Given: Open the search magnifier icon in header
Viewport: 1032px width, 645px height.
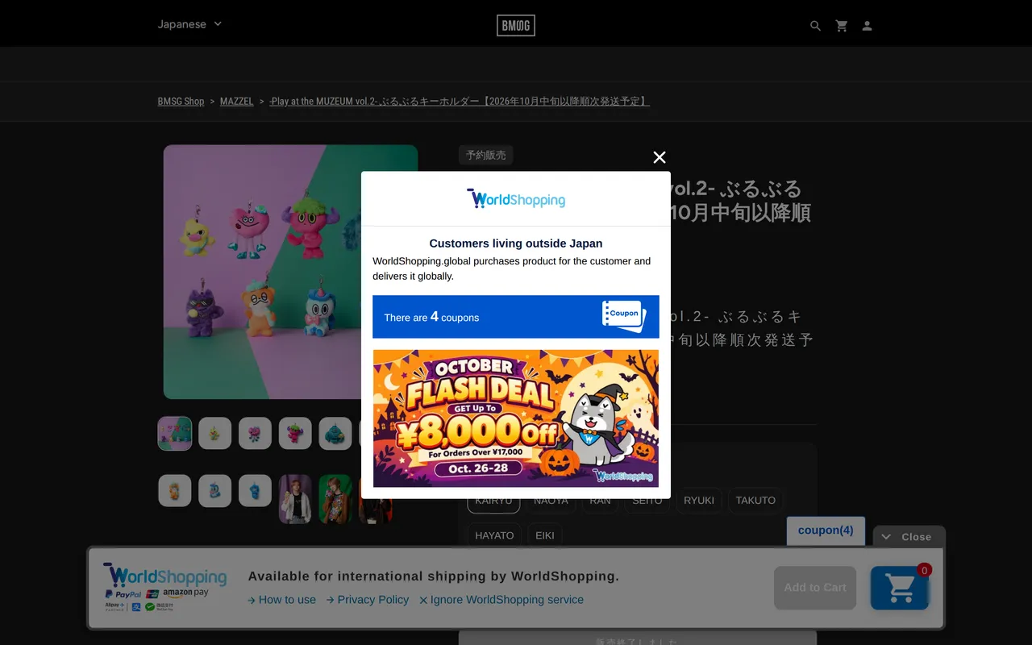Looking at the screenshot, I should point(815,26).
